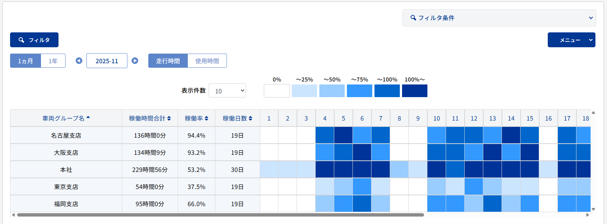Viewport: 607px width, 224px height.
Task: Switch period to 1ヵ月 view
Action: 25,61
